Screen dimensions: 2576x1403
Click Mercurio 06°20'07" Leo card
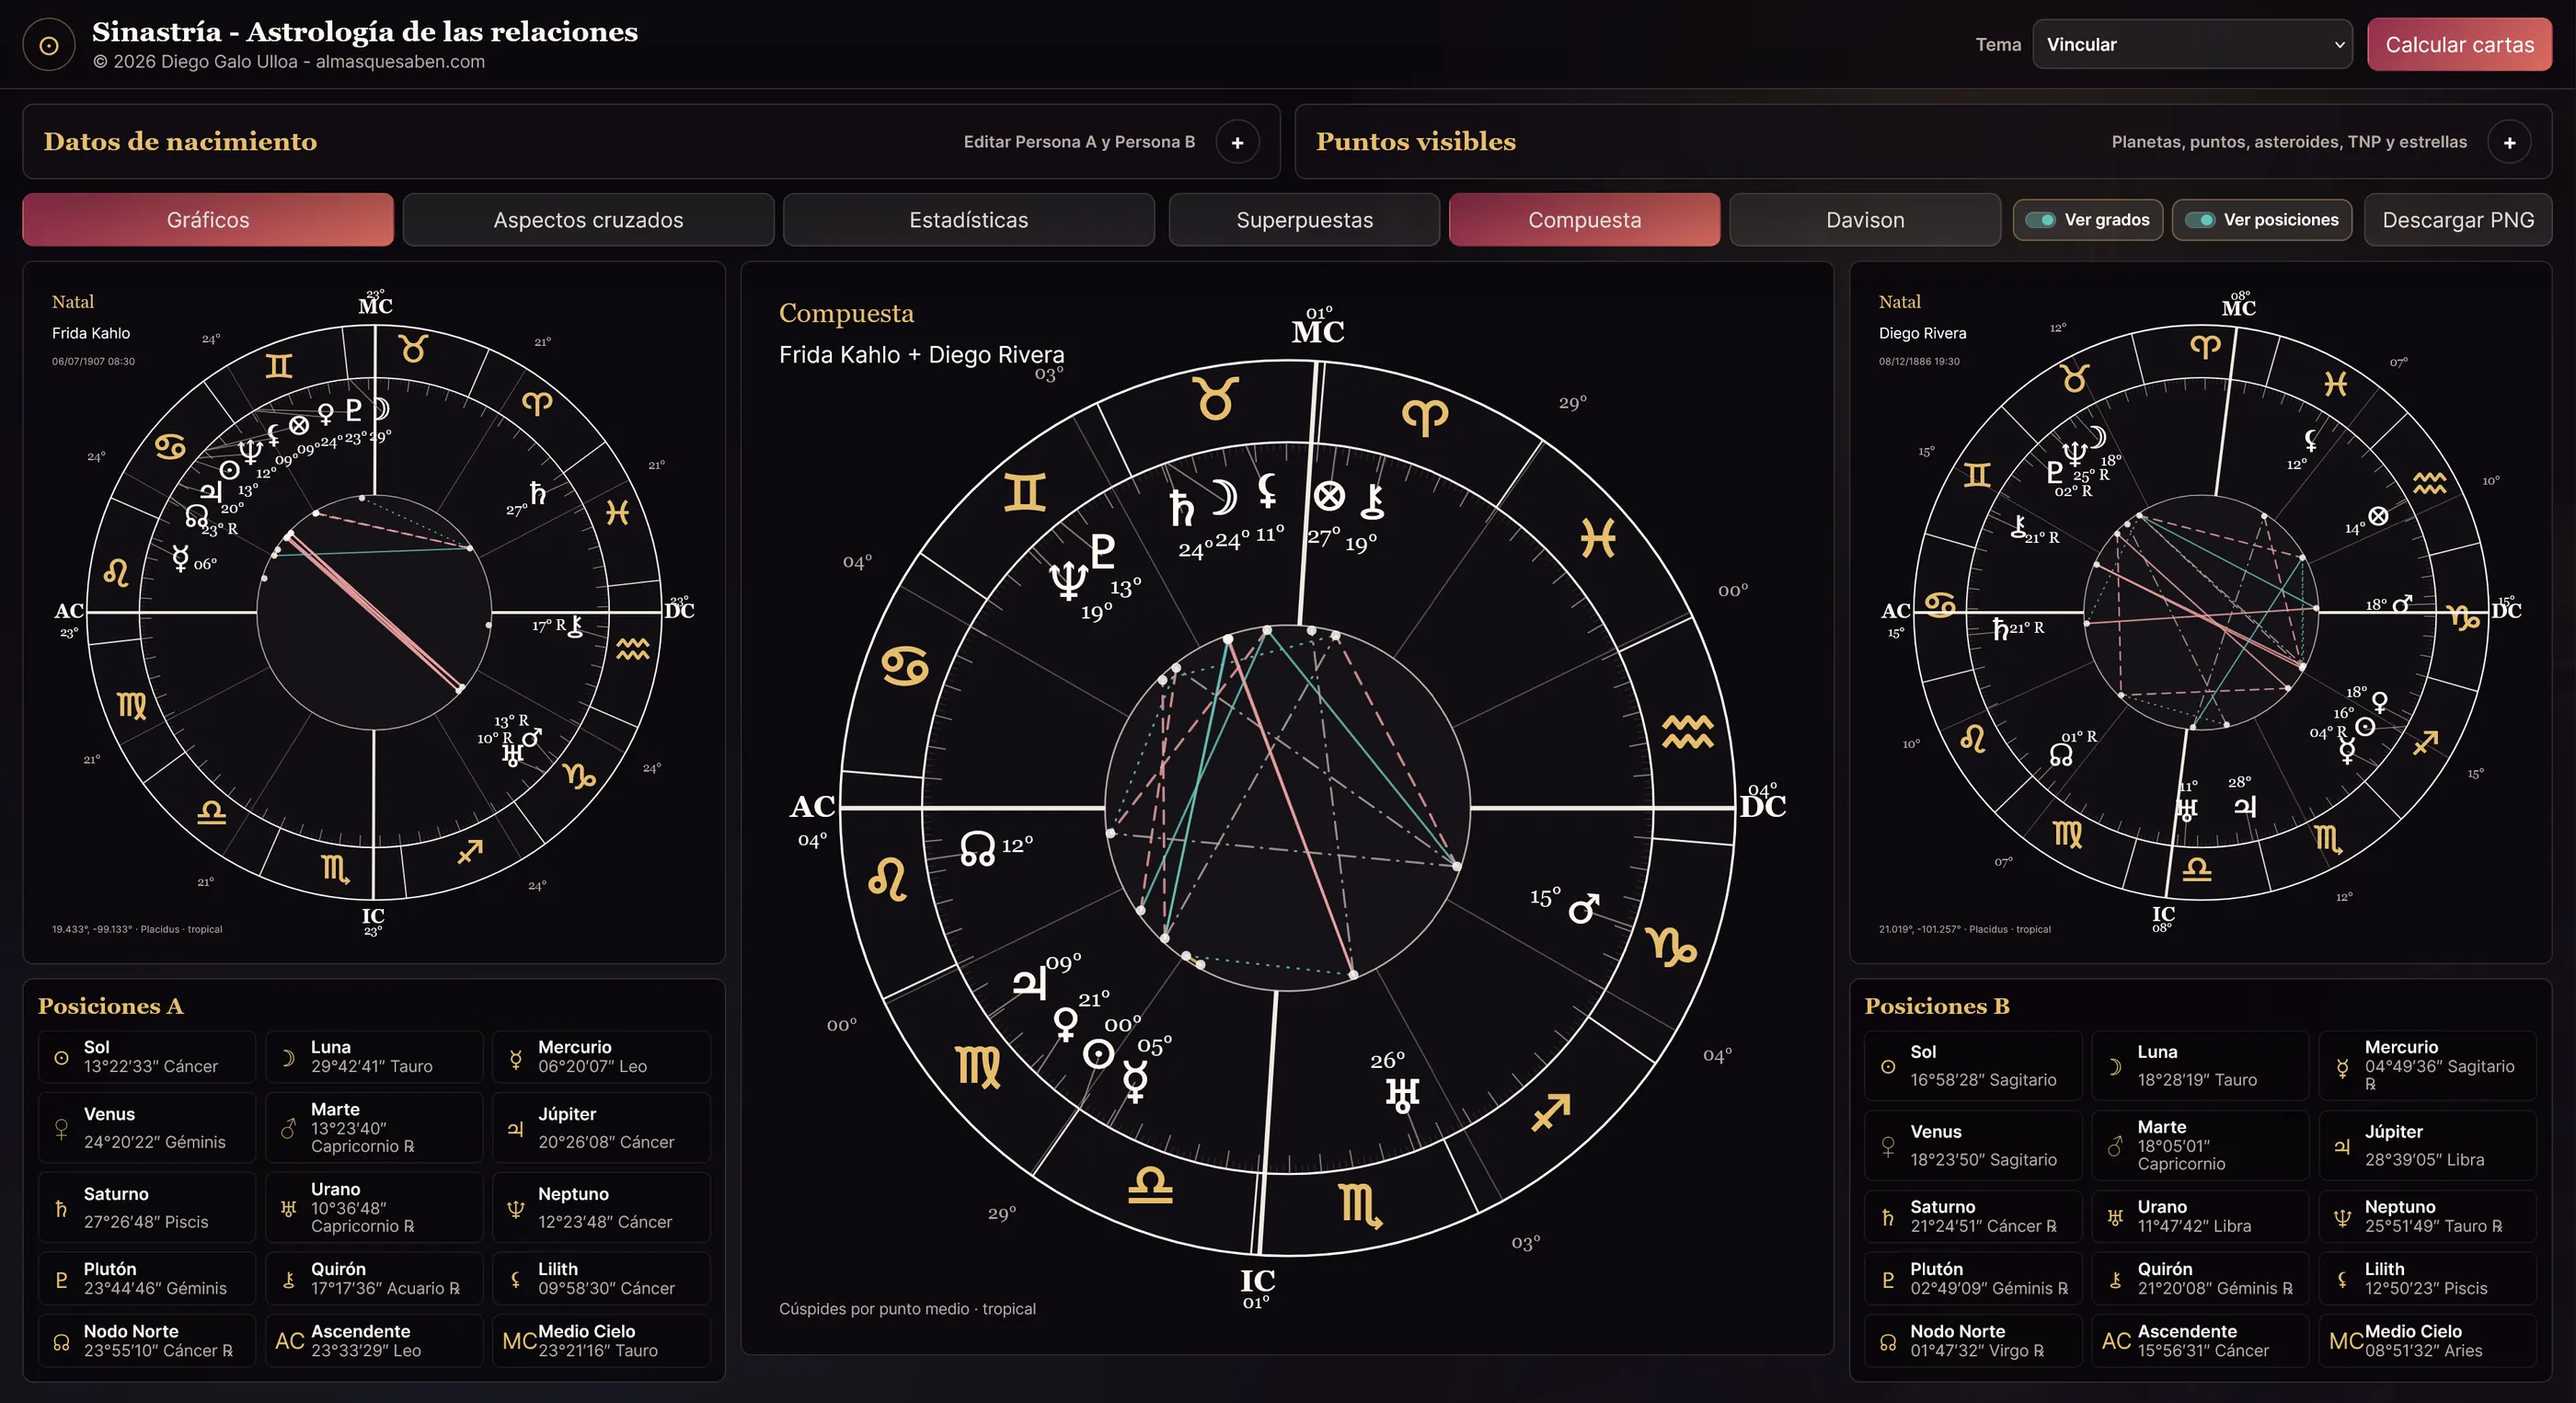pyautogui.click(x=601, y=1056)
